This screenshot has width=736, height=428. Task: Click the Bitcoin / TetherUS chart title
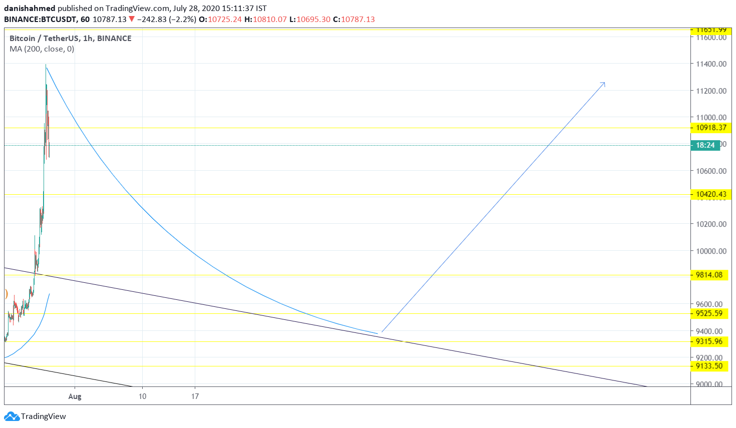coord(71,39)
